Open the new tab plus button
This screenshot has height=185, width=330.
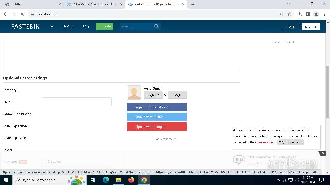(x=193, y=4)
